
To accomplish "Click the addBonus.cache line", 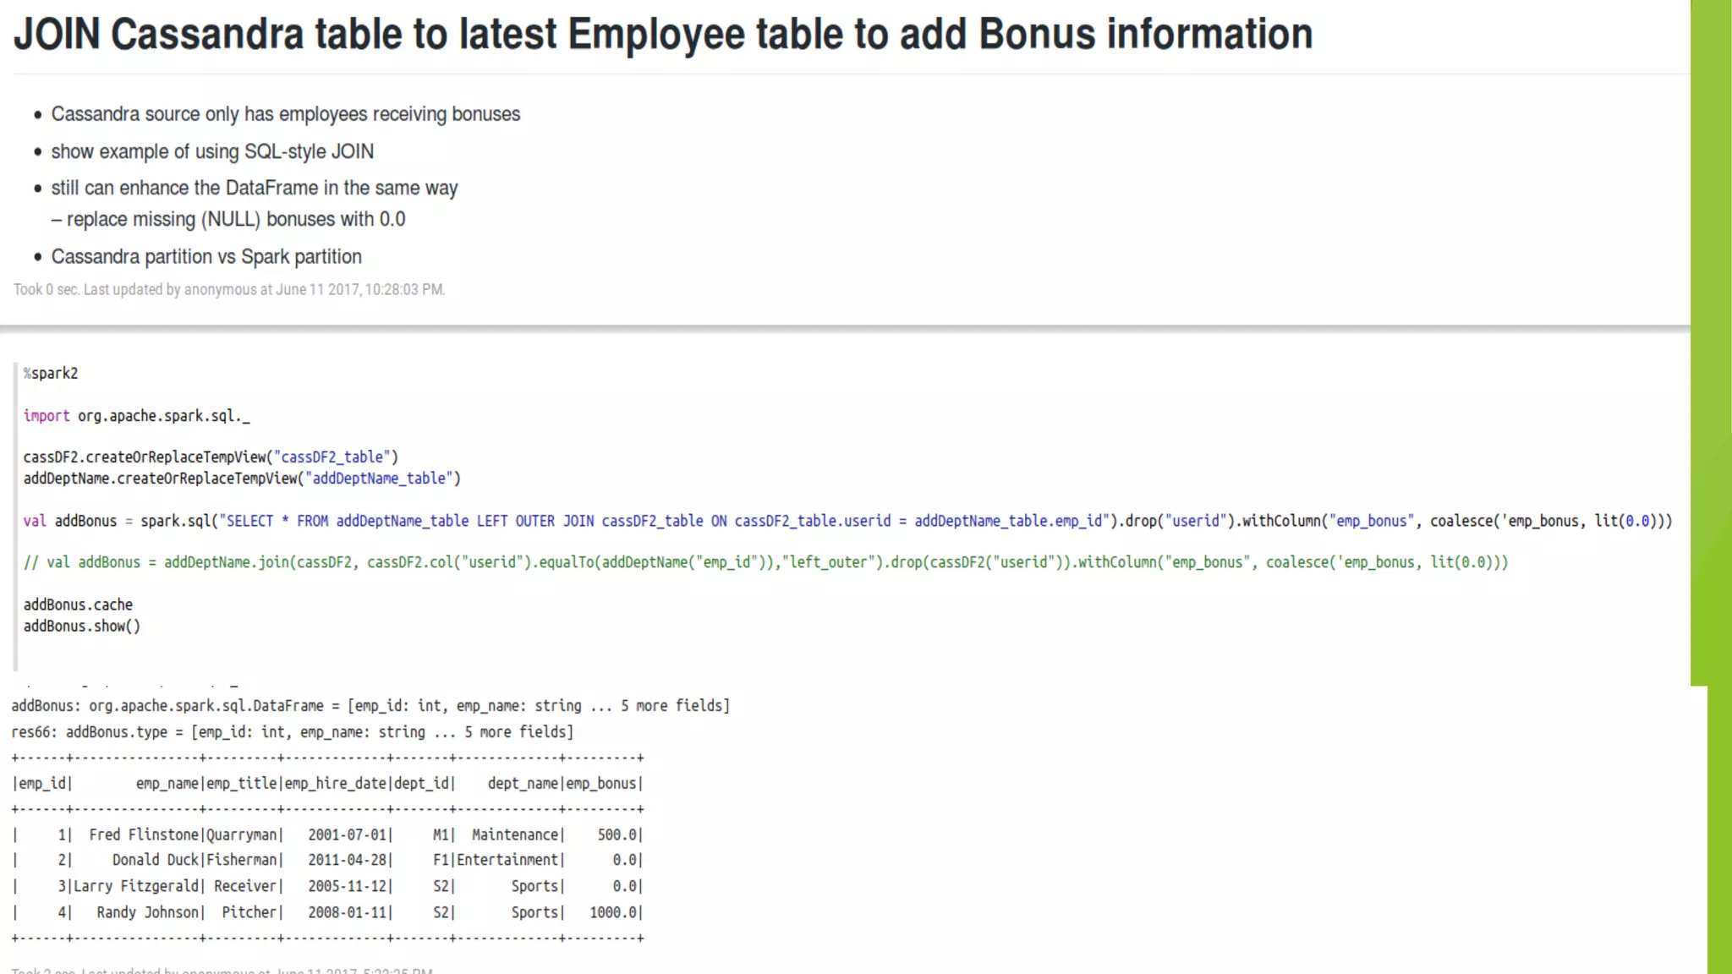I will [78, 605].
